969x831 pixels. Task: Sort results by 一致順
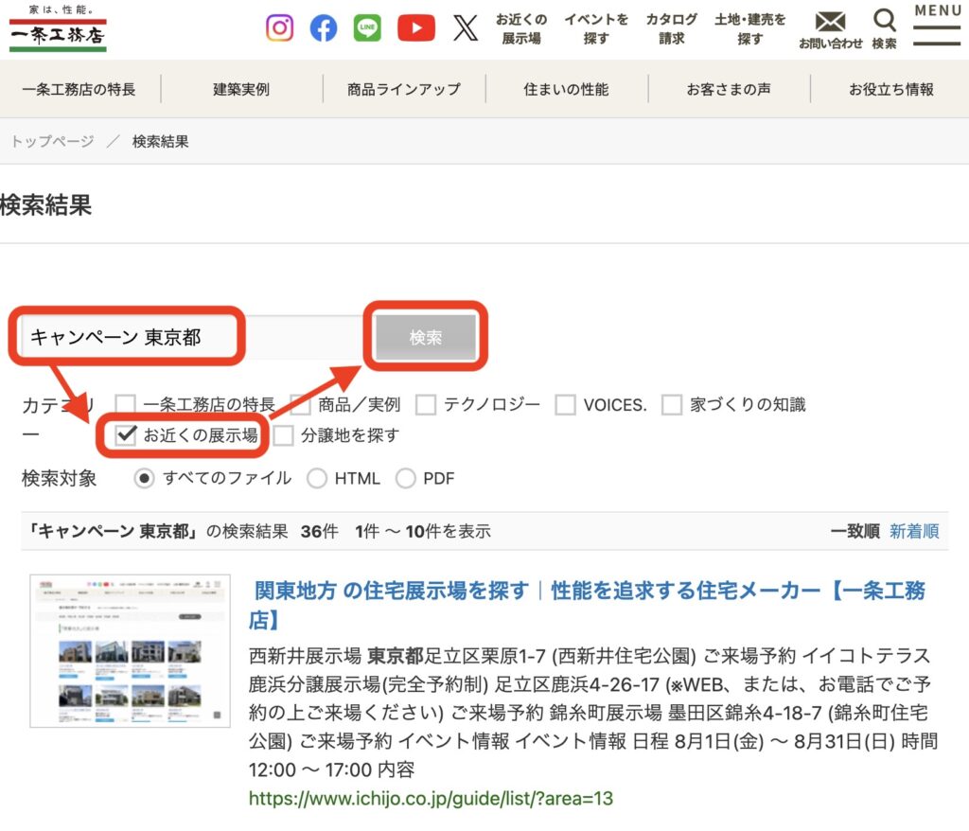click(854, 531)
